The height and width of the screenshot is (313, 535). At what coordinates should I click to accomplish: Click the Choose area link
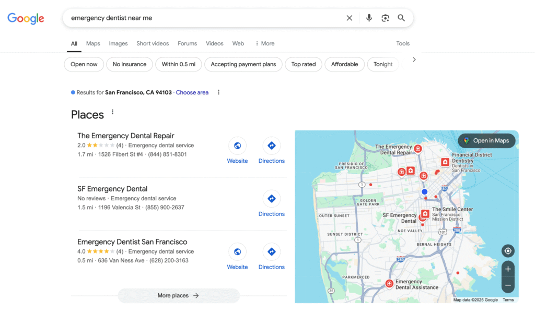click(x=192, y=92)
